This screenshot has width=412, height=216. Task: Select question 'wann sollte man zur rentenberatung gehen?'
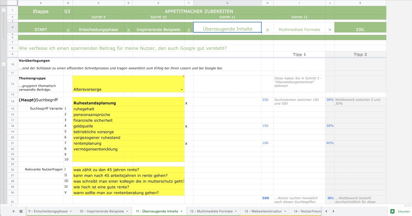coord(128,193)
